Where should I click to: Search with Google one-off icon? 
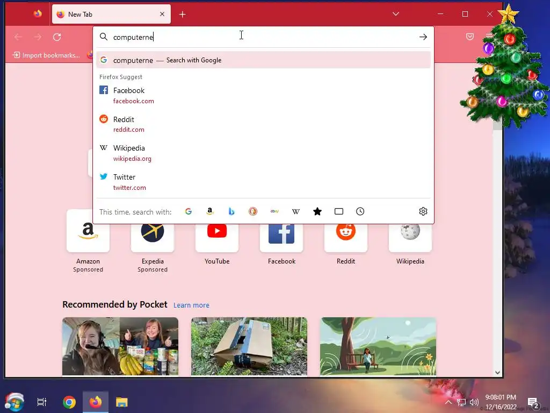tap(189, 211)
